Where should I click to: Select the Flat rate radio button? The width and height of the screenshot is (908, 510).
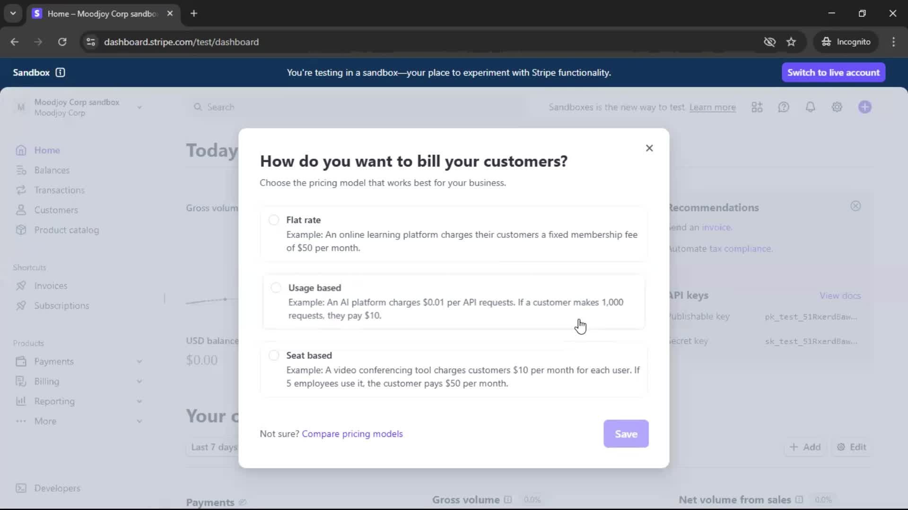pyautogui.click(x=274, y=220)
